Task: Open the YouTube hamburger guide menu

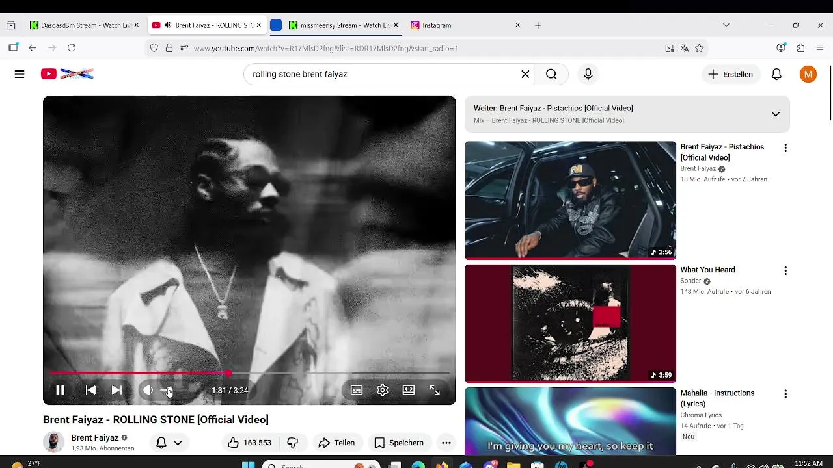Action: (20, 74)
